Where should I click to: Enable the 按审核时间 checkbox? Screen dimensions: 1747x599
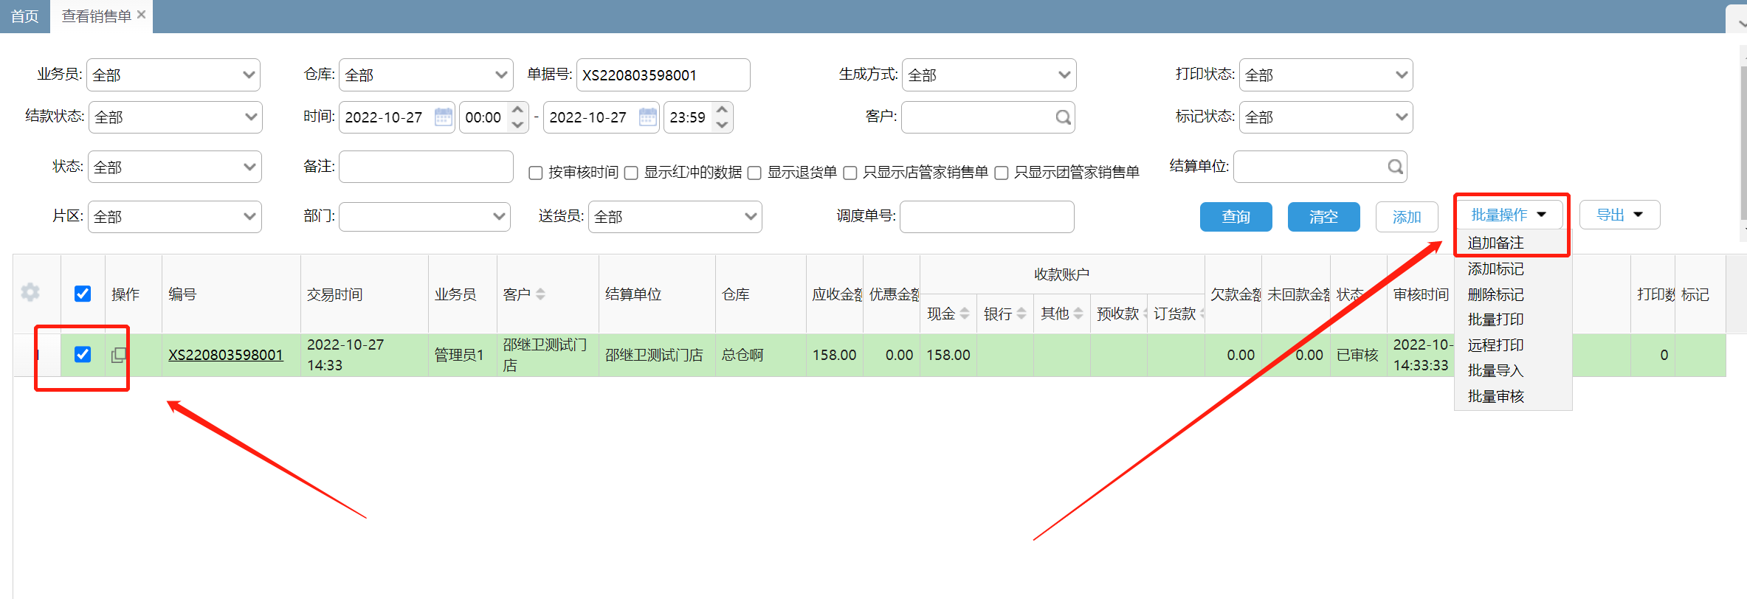(536, 173)
